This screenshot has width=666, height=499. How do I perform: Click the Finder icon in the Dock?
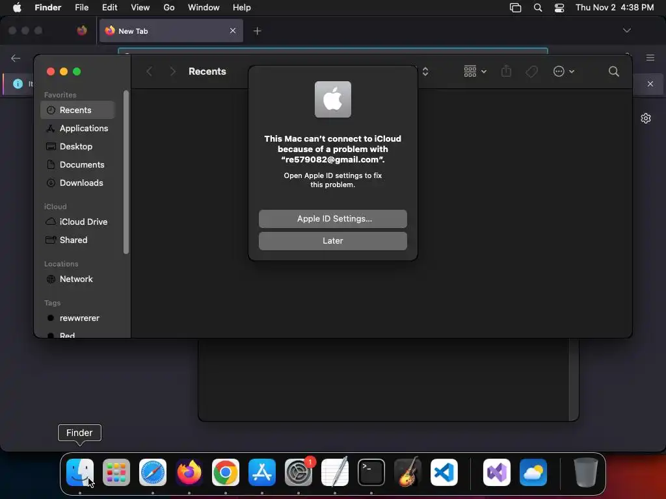point(80,472)
